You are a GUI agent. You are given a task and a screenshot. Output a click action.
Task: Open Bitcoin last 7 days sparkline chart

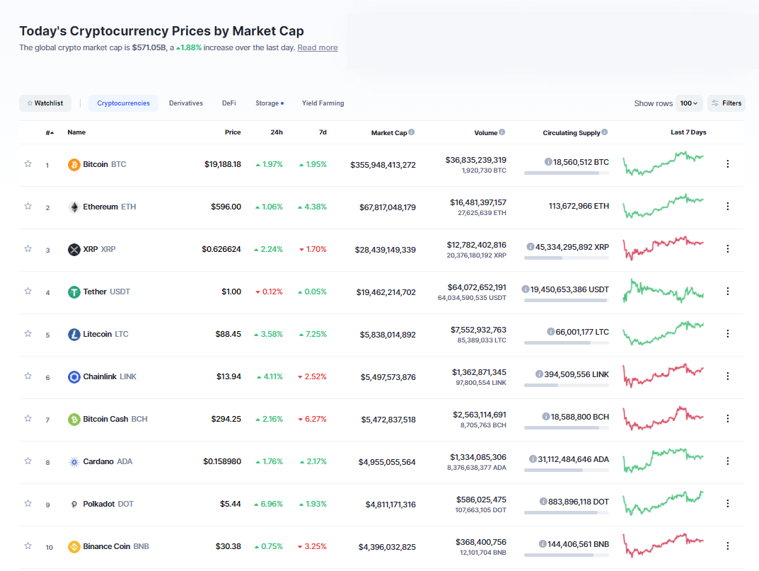pyautogui.click(x=664, y=163)
